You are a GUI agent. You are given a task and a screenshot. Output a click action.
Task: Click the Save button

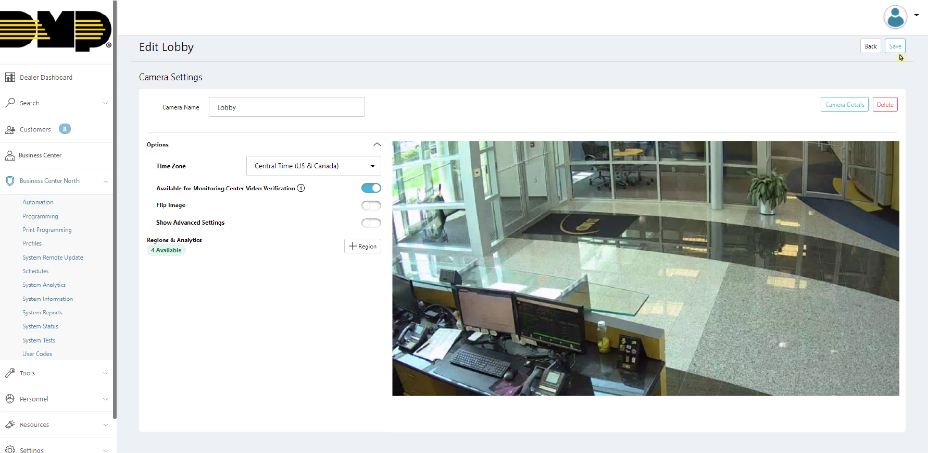coord(895,46)
